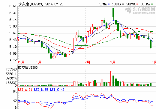
Task: Click the RSI_C:42 indicator label
Action: tap(57, 90)
